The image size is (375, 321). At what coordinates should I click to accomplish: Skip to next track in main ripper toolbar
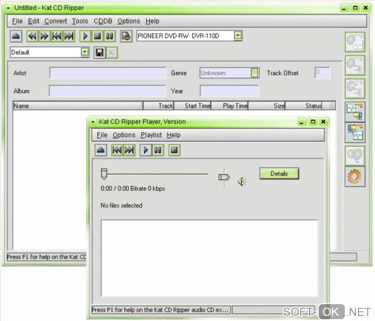pyautogui.click(x=69, y=36)
